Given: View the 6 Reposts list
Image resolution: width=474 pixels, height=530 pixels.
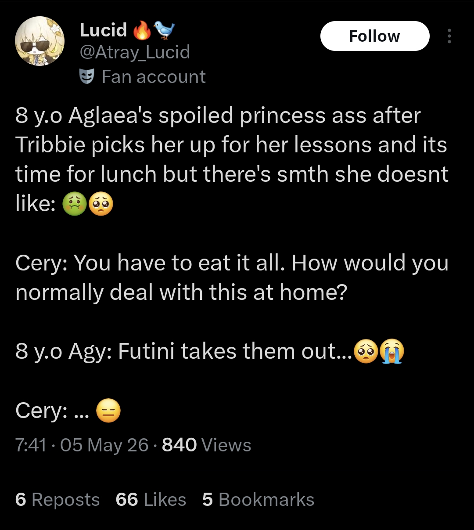Looking at the screenshot, I should (x=57, y=500).
